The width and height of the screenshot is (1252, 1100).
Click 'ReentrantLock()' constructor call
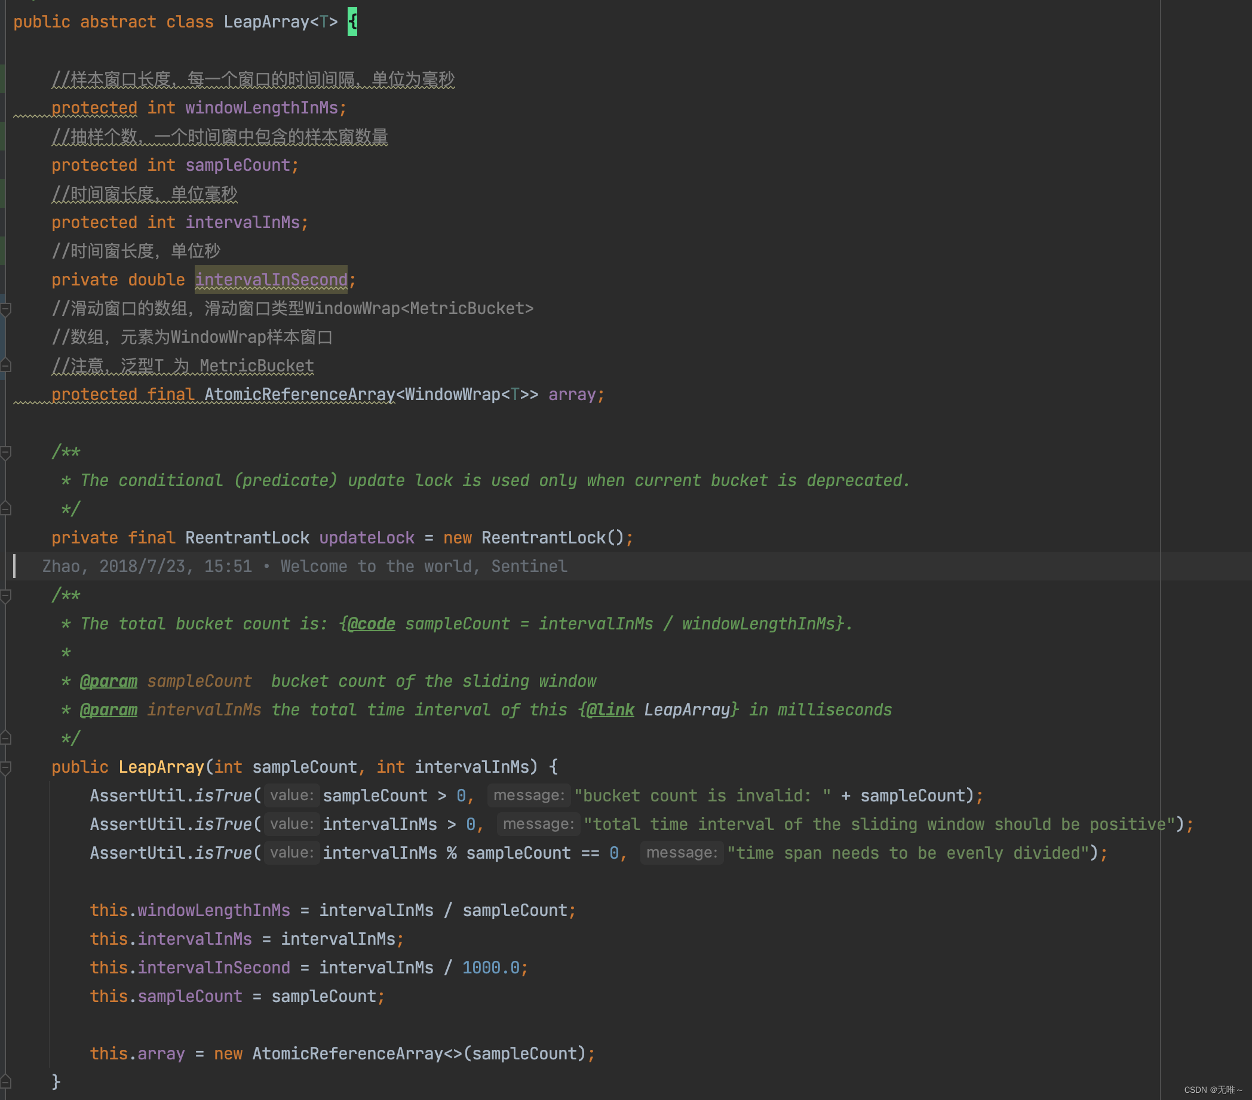coord(553,537)
